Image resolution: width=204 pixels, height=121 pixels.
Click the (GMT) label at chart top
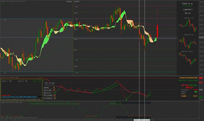pyautogui.click(x=77, y=2)
